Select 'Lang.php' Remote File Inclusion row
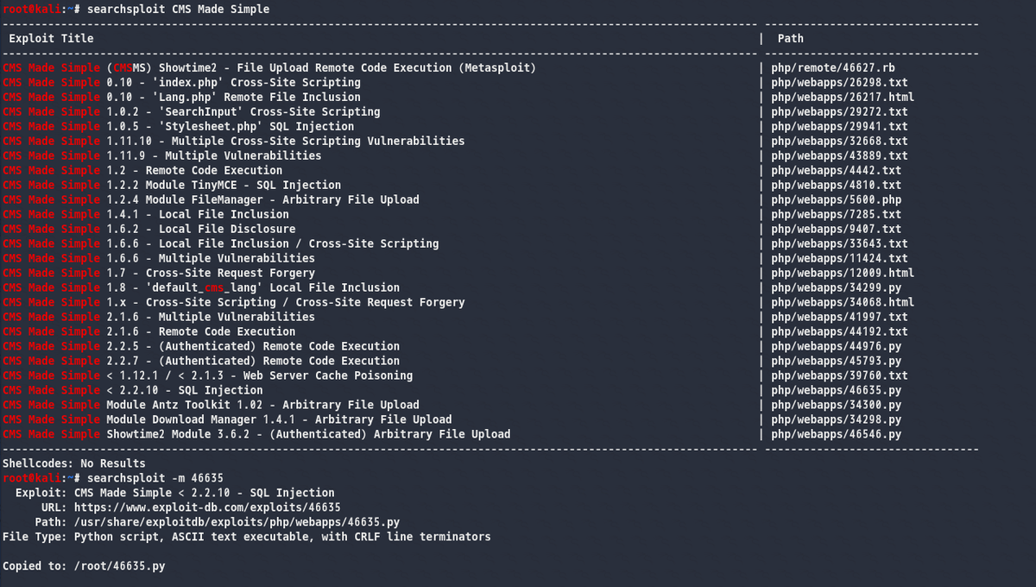 (x=181, y=97)
